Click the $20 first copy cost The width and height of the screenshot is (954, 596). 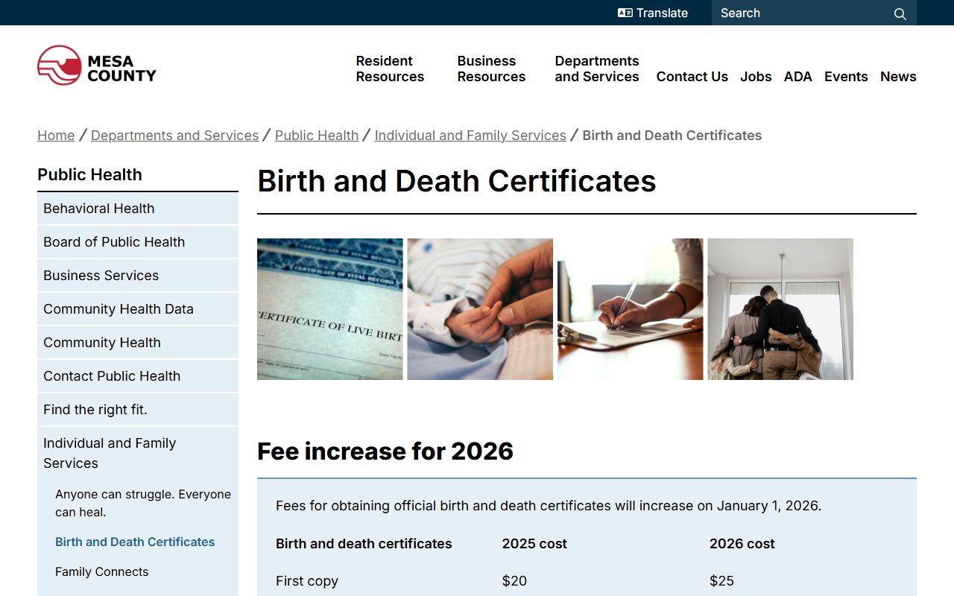point(514,581)
